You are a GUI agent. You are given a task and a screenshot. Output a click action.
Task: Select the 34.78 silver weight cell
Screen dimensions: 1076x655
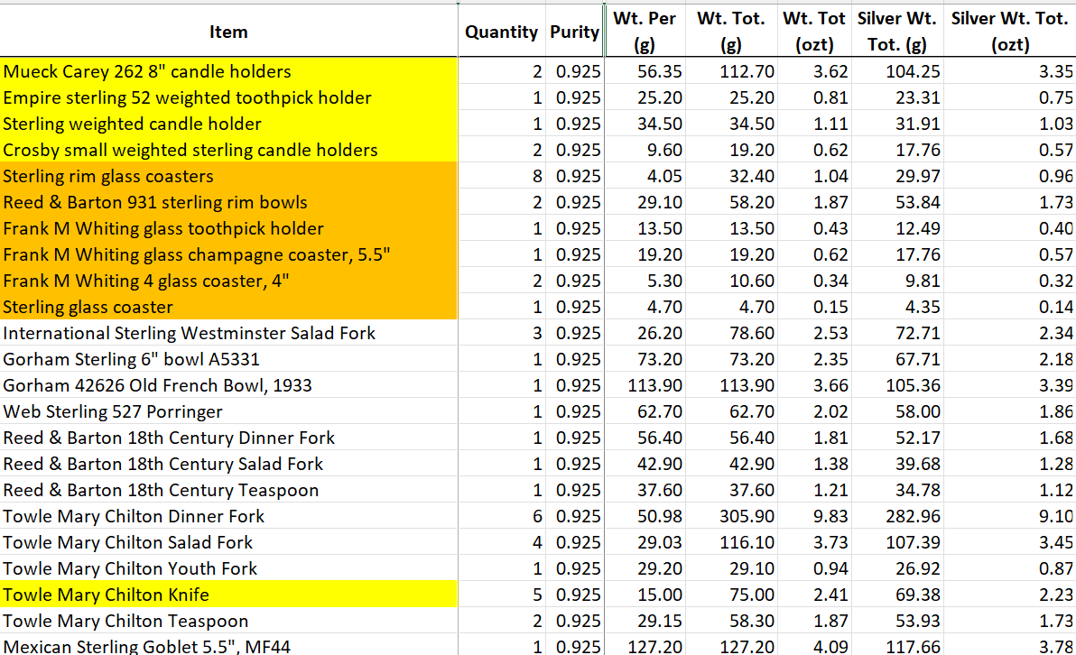pos(897,491)
